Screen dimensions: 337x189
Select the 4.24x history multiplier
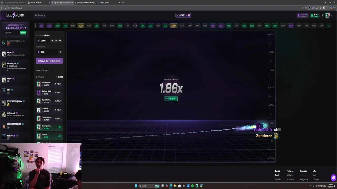pyautogui.click(x=291, y=26)
